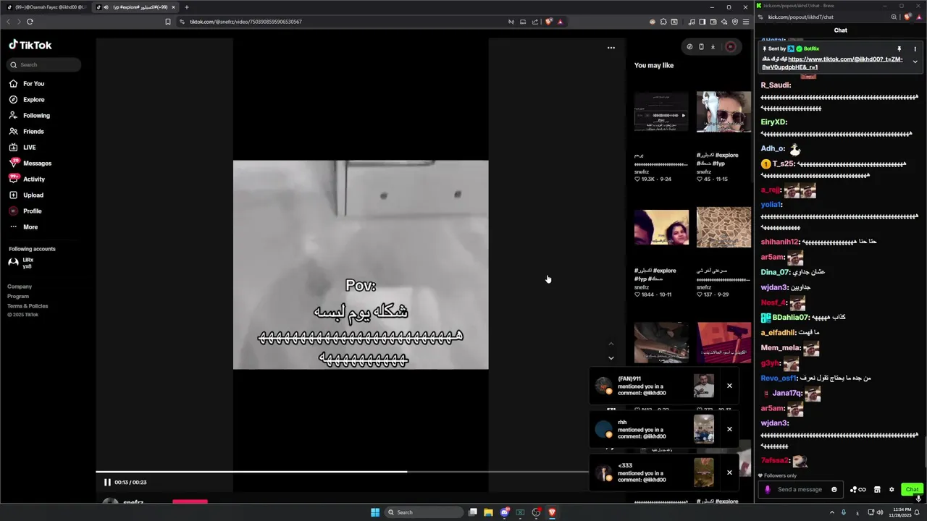Click the Upload plus icon
This screenshot has height=521, width=927.
point(14,195)
